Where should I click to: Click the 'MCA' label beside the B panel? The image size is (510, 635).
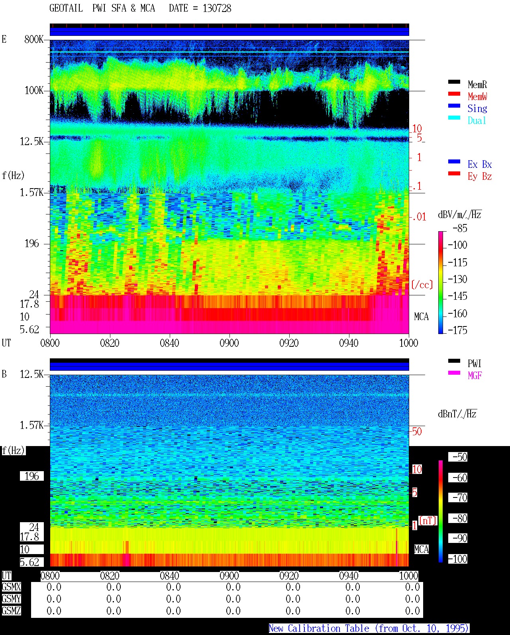click(421, 550)
